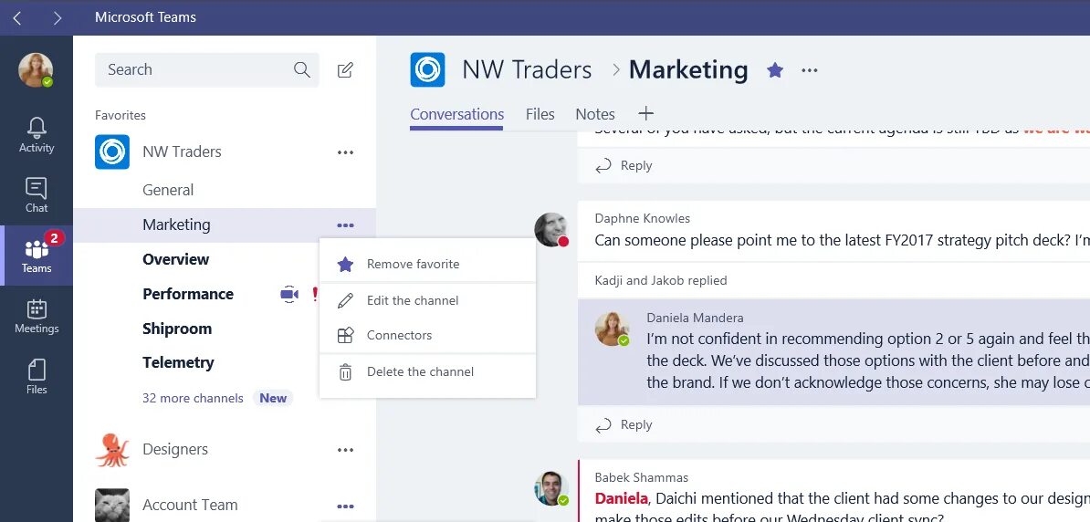Click the NW Traders logo in the channel header

point(427,69)
